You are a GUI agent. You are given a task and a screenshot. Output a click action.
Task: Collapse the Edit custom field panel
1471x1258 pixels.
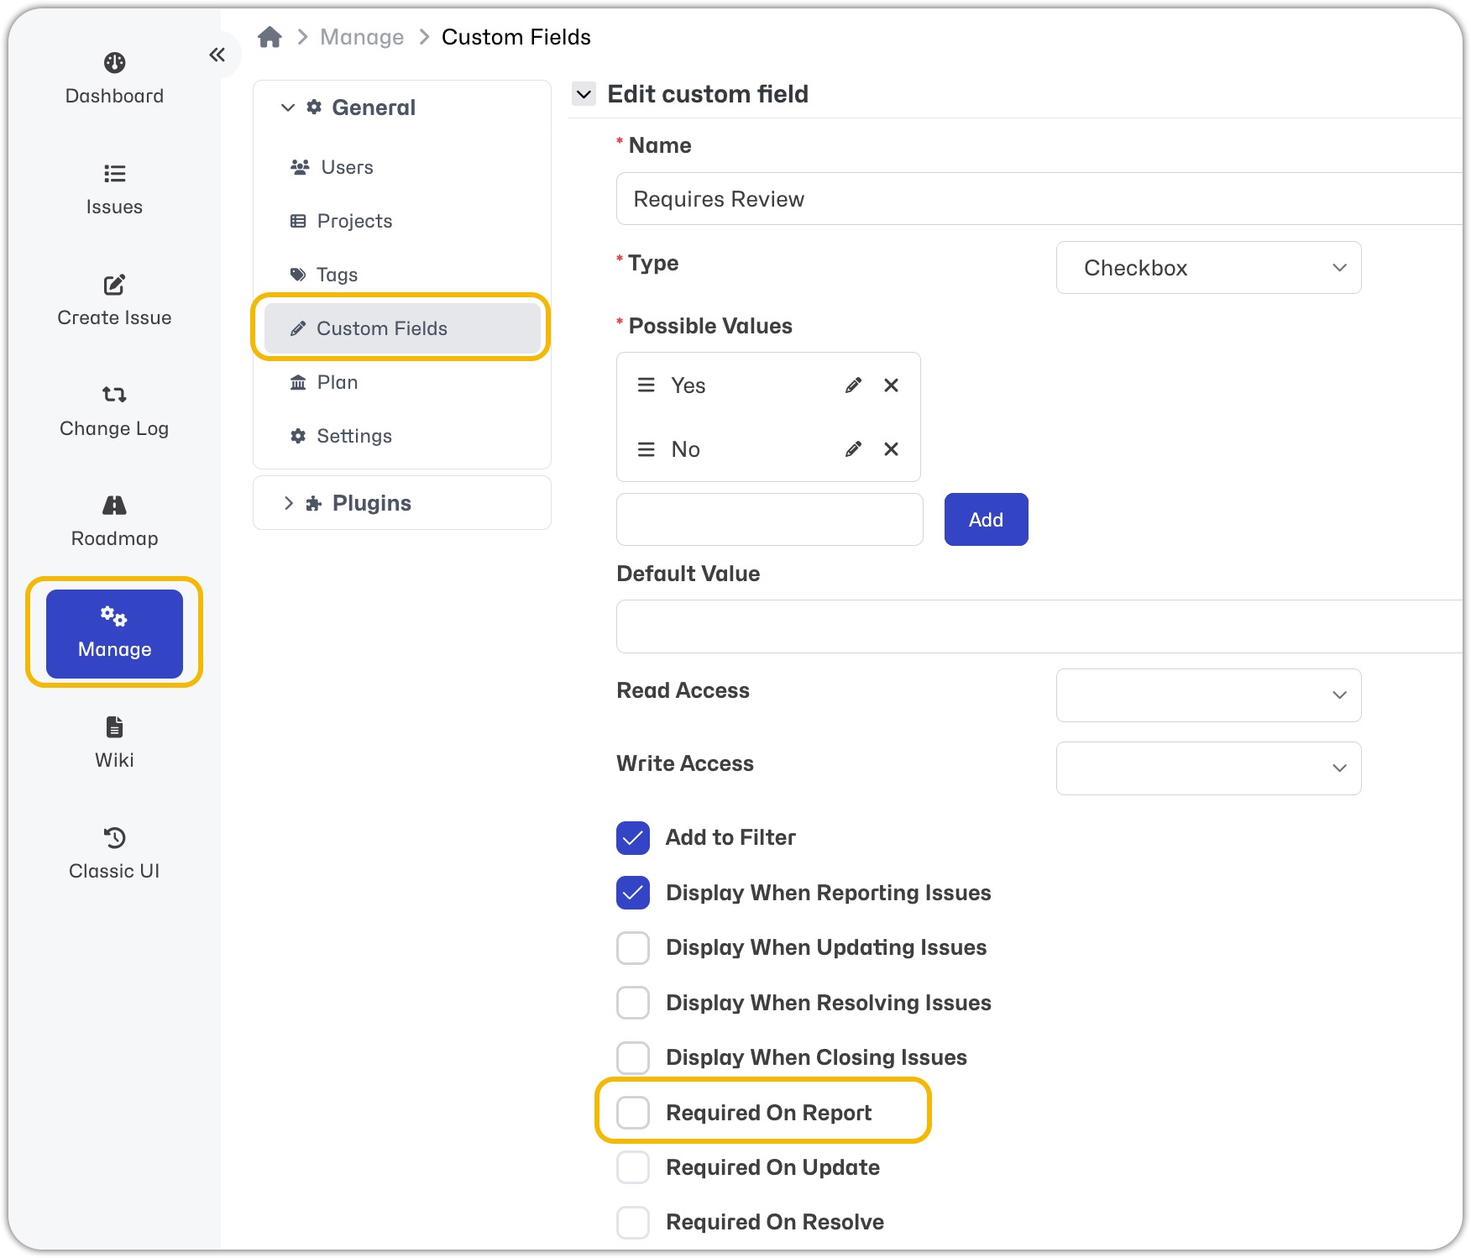[584, 94]
